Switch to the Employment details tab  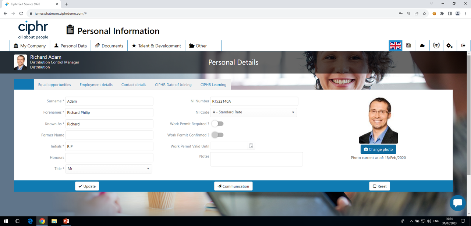[x=96, y=84]
